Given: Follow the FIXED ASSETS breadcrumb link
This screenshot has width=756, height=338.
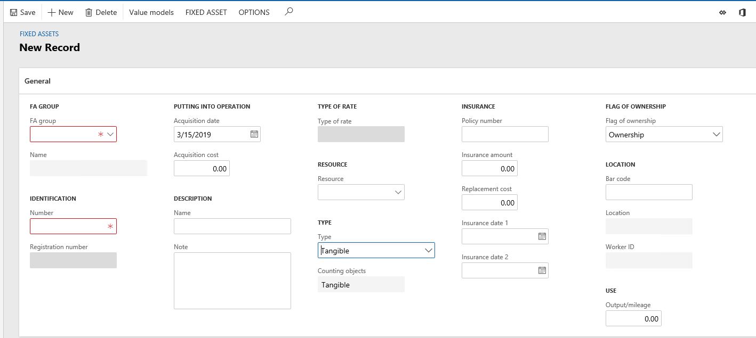Looking at the screenshot, I should click(x=39, y=34).
